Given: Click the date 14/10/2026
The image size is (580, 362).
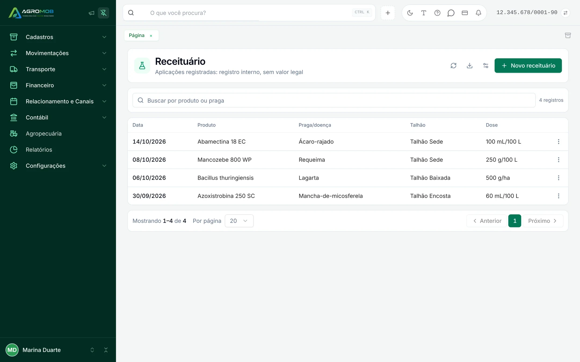Looking at the screenshot, I should [x=149, y=142].
